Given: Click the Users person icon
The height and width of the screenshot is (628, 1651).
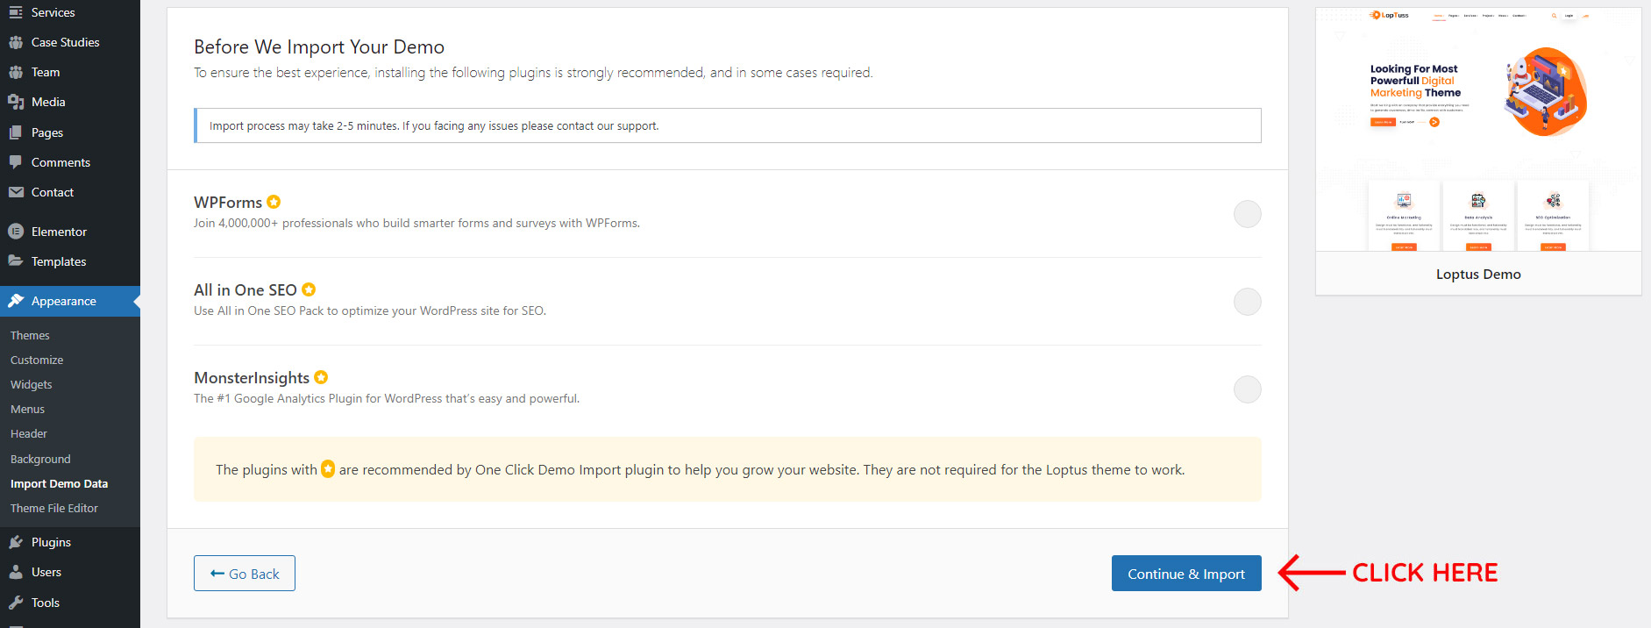Looking at the screenshot, I should [x=16, y=572].
